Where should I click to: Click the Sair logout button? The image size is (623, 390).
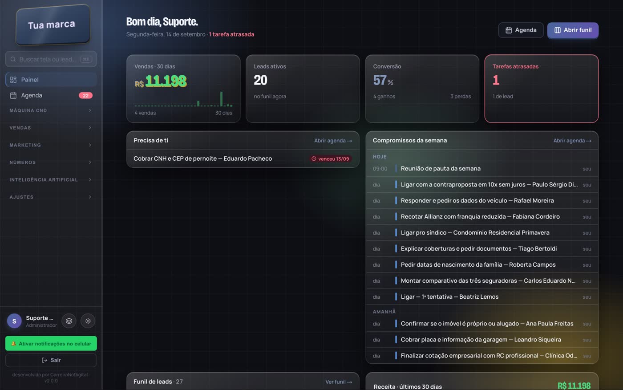click(x=51, y=360)
